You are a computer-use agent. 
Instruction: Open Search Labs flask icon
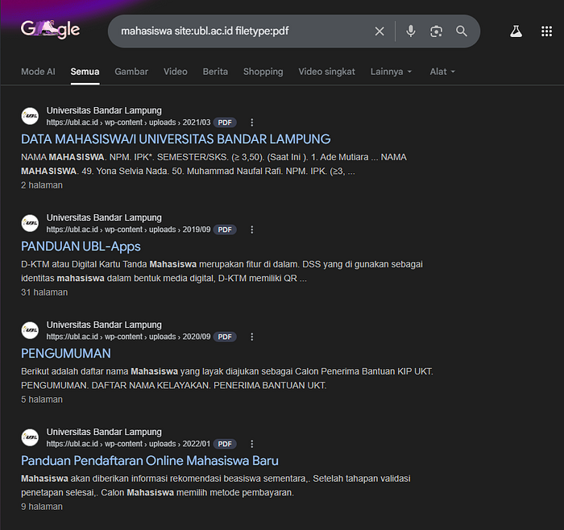click(x=516, y=31)
